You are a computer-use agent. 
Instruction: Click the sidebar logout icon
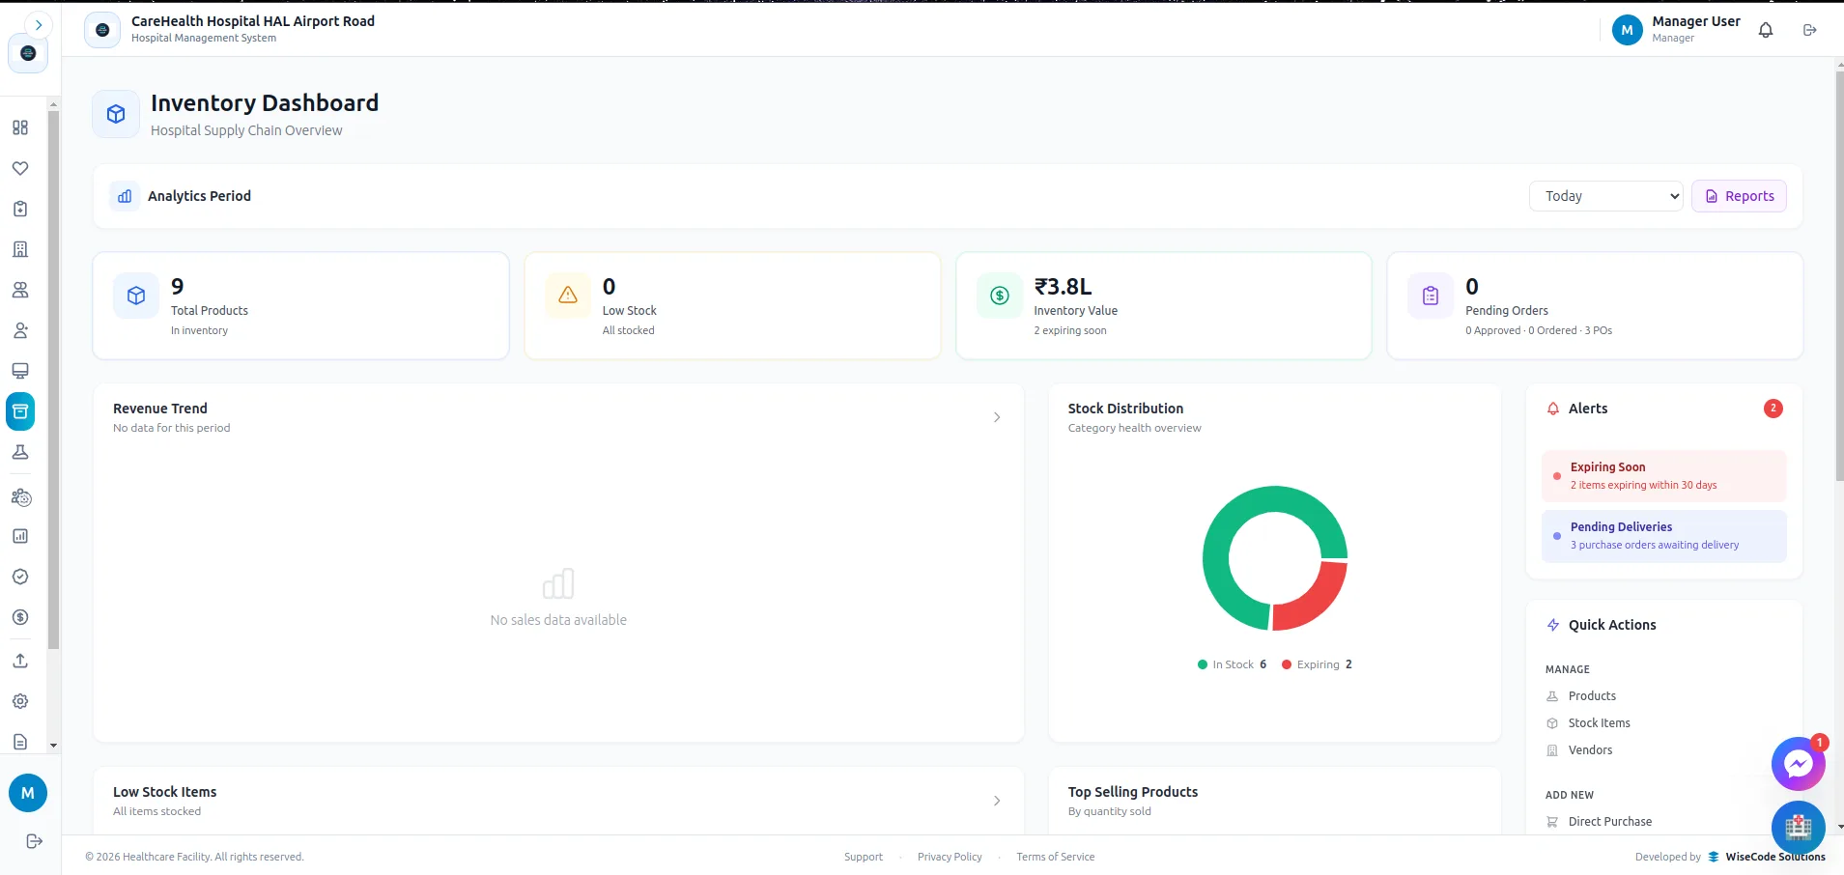[34, 841]
